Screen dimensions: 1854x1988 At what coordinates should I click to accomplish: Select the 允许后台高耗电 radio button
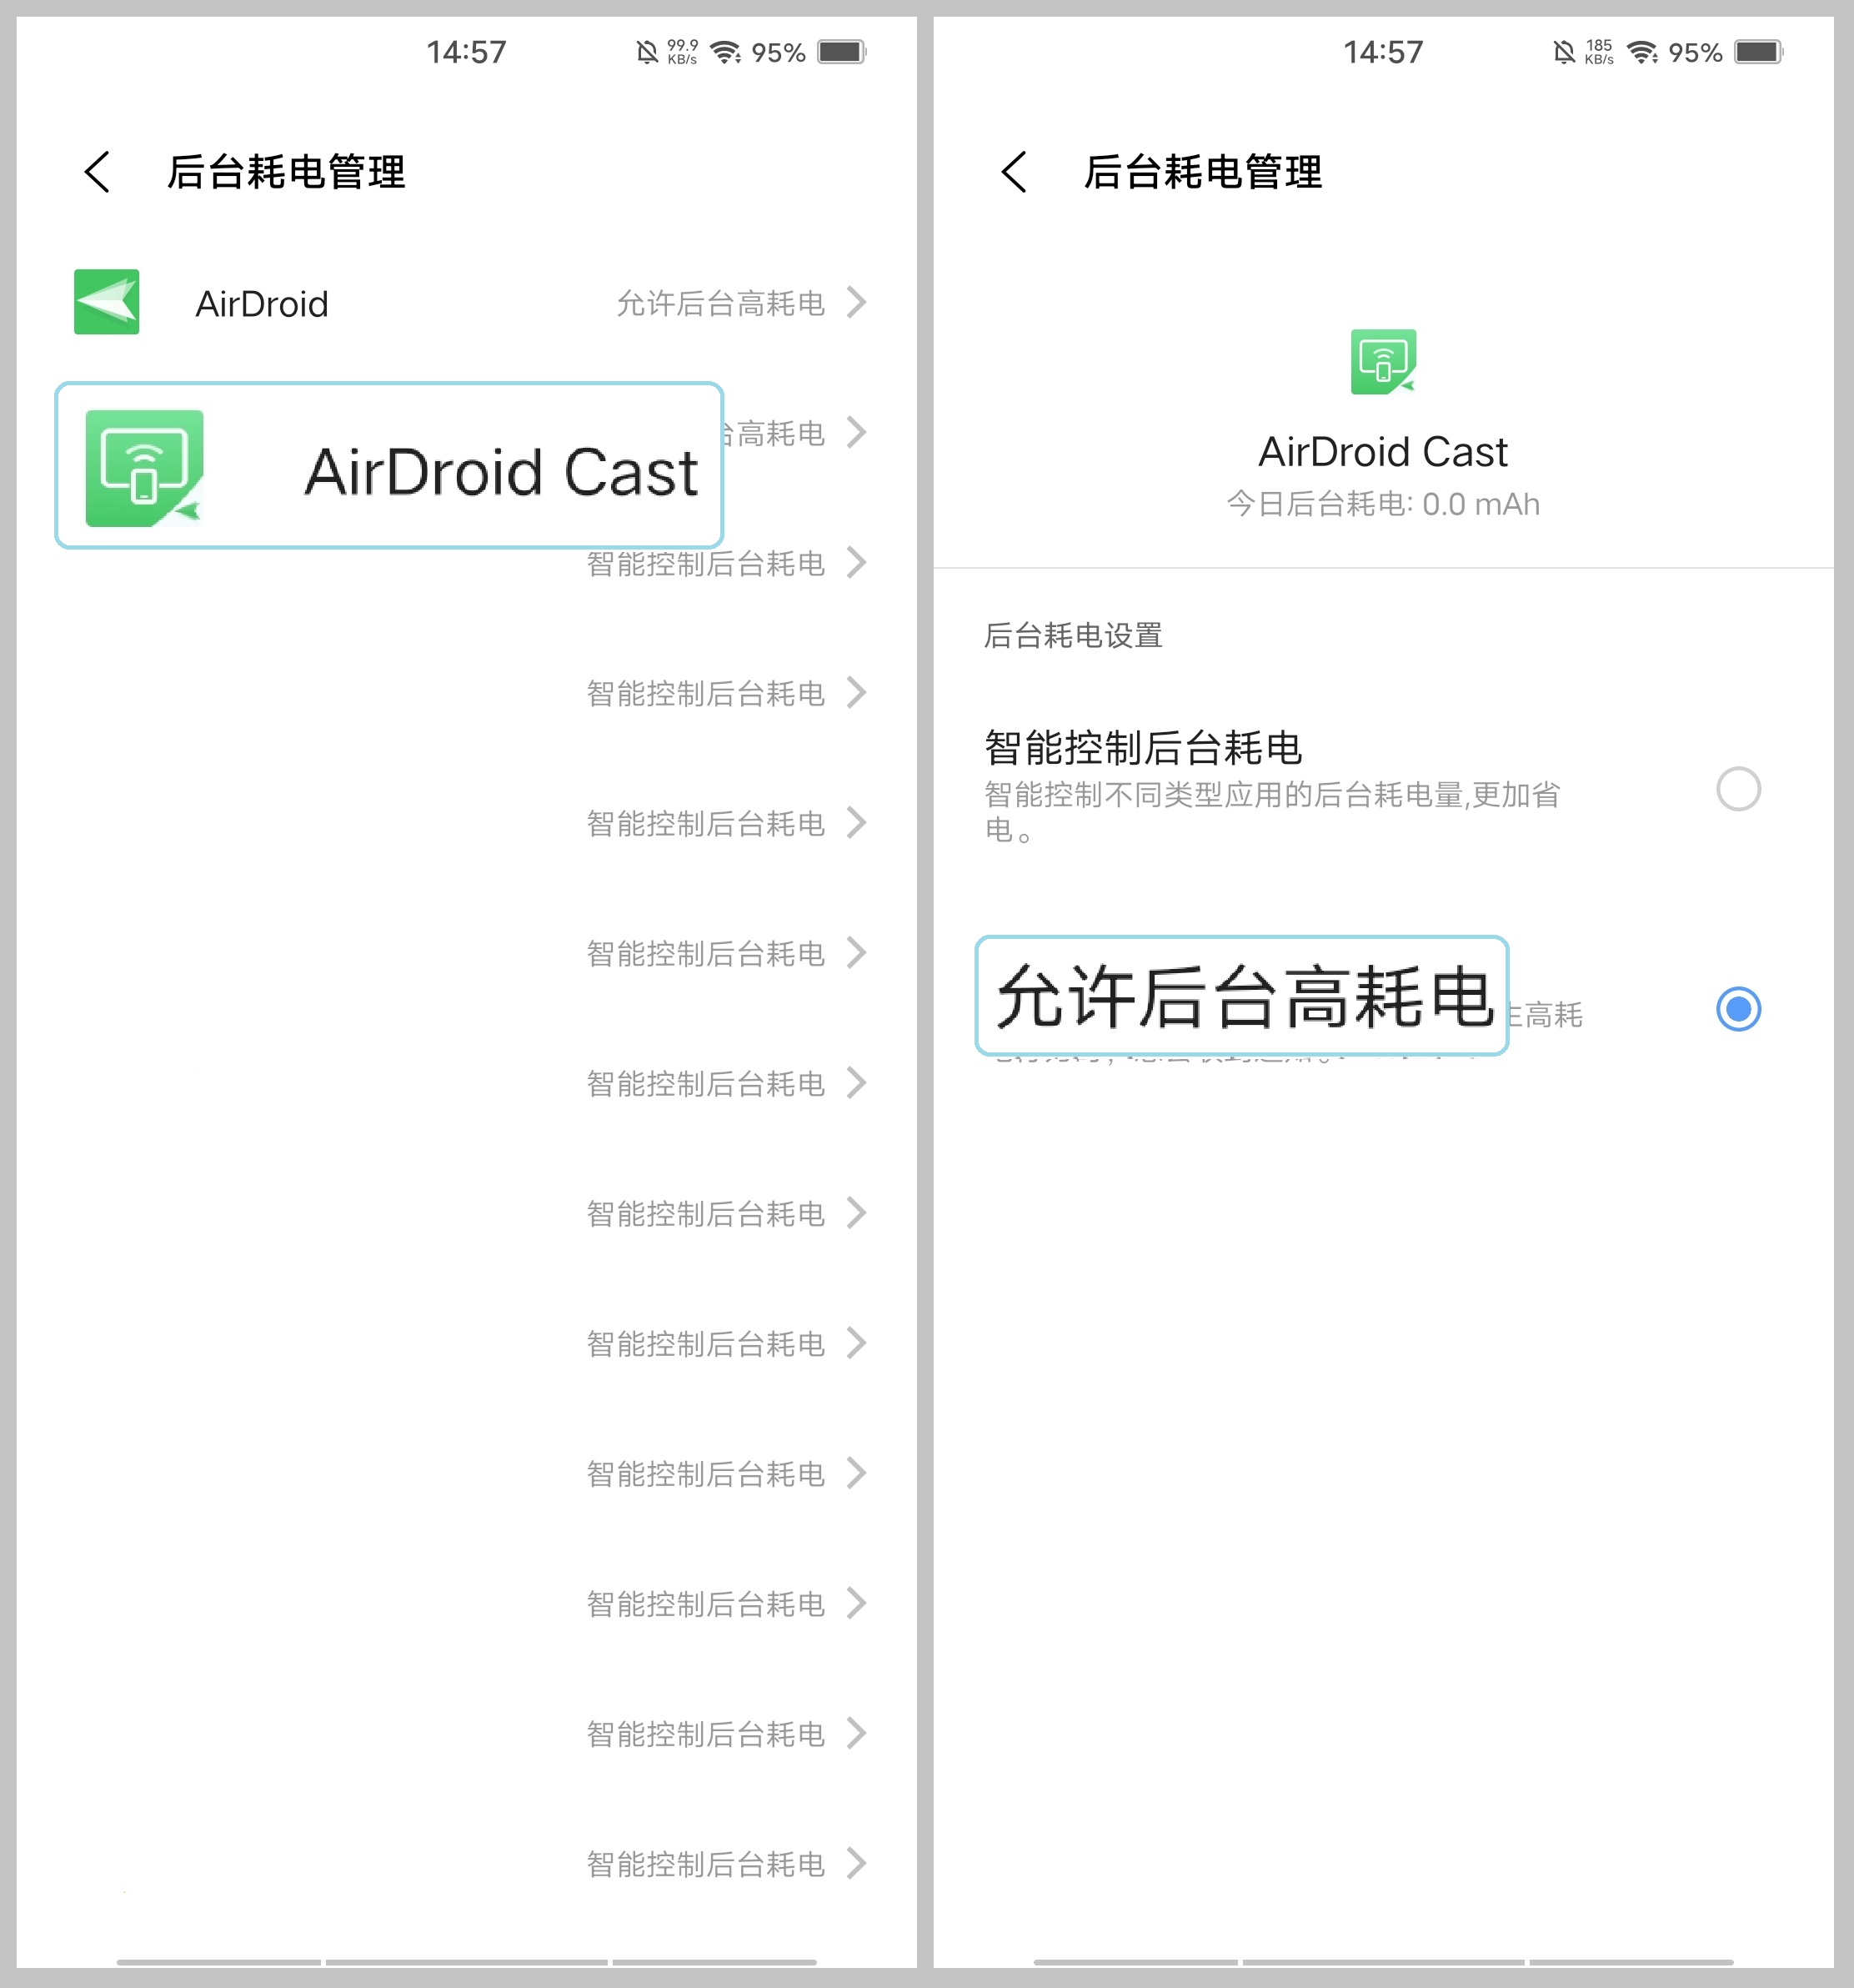tap(1738, 1008)
